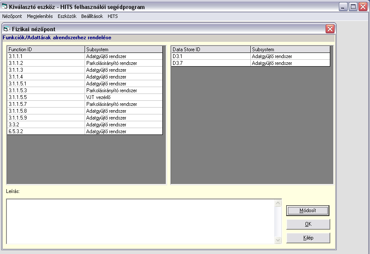Click Parkolásirányító rendszer cell of row 3.1.1.2
Viewport: 370px width, 254px height.
pos(123,63)
